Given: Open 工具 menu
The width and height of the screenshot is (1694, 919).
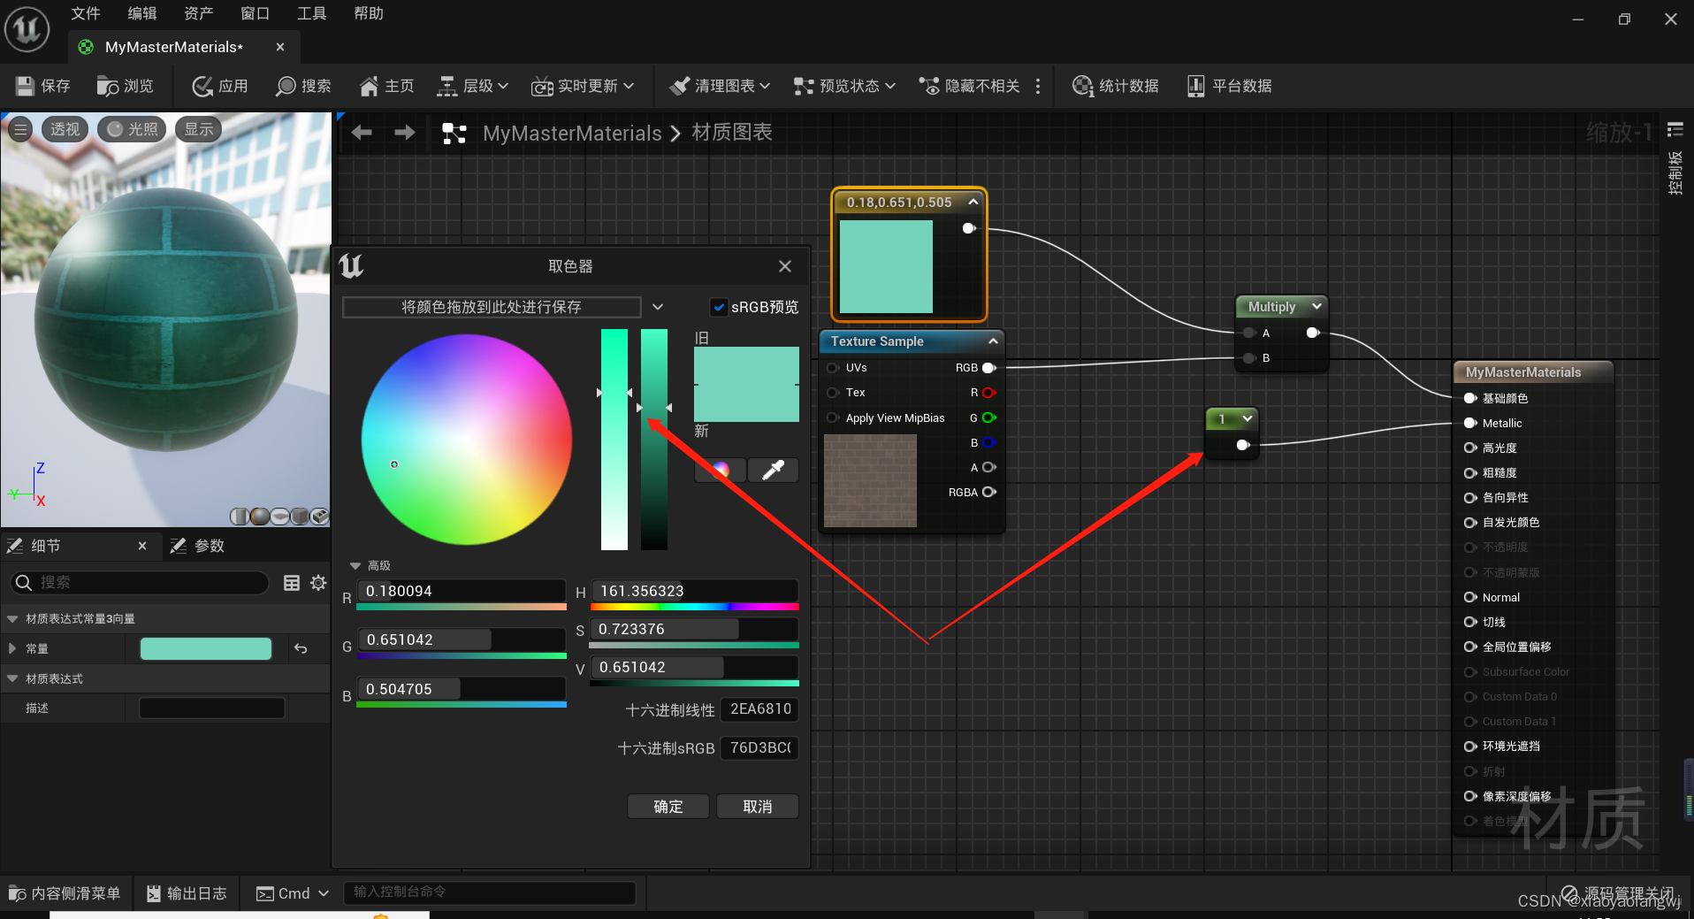Looking at the screenshot, I should click(x=312, y=13).
